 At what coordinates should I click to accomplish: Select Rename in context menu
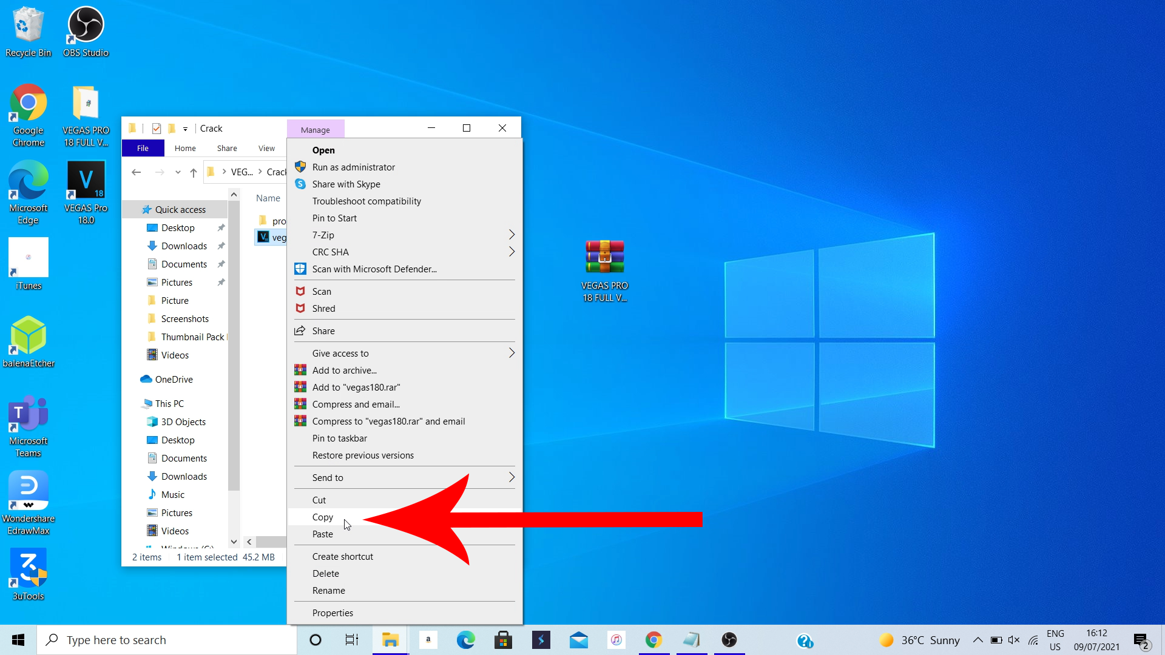coord(405,590)
